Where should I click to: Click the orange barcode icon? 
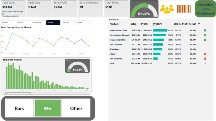pyautogui.click(x=184, y=9)
